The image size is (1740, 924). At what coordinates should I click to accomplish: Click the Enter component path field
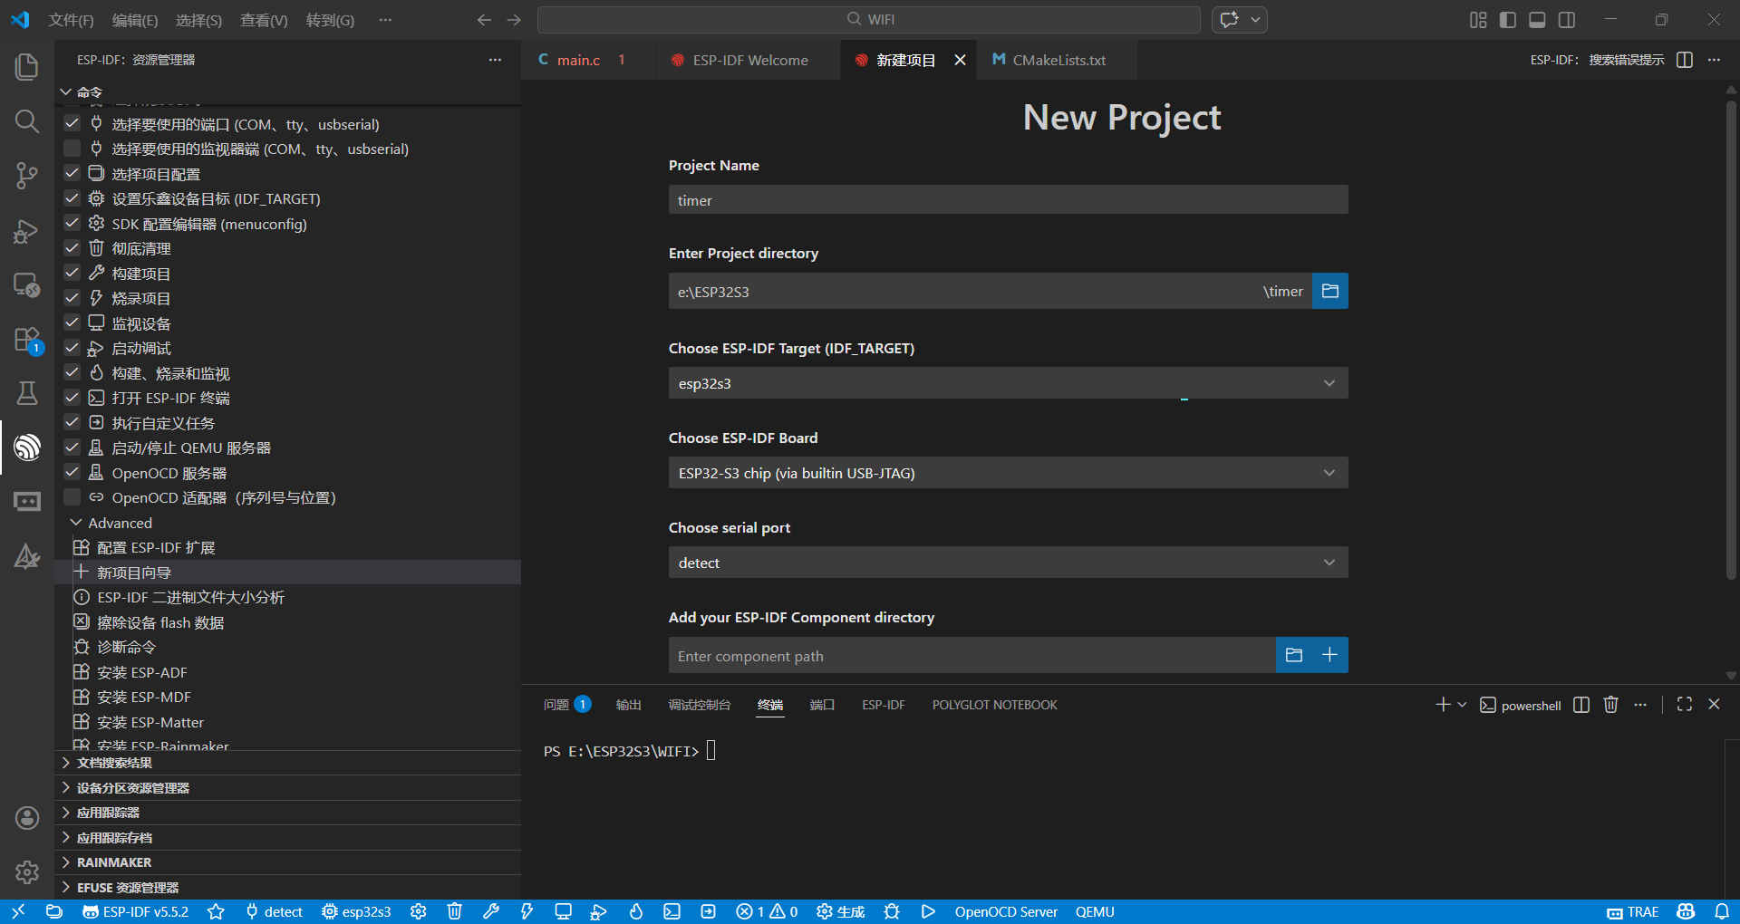(x=971, y=656)
